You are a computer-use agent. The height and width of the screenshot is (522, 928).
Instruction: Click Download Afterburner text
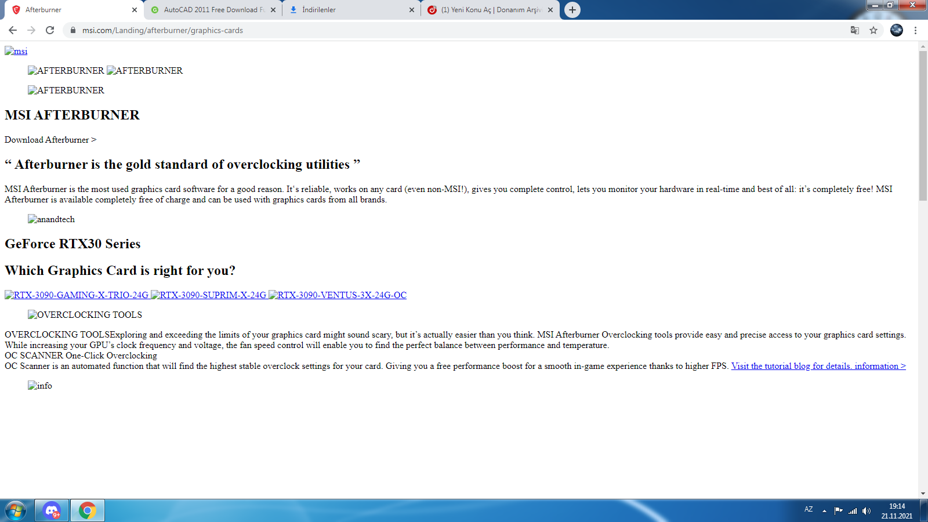(50, 140)
